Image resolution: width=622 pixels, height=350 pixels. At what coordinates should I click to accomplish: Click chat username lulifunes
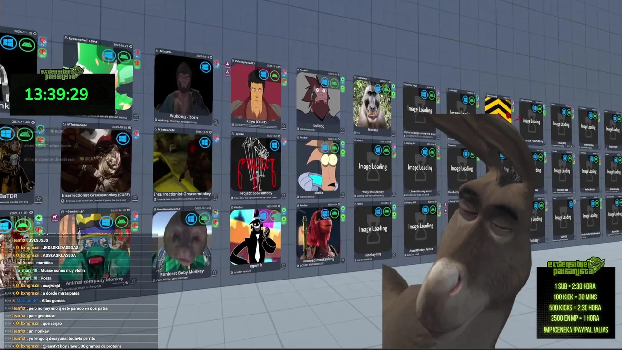click(25, 263)
